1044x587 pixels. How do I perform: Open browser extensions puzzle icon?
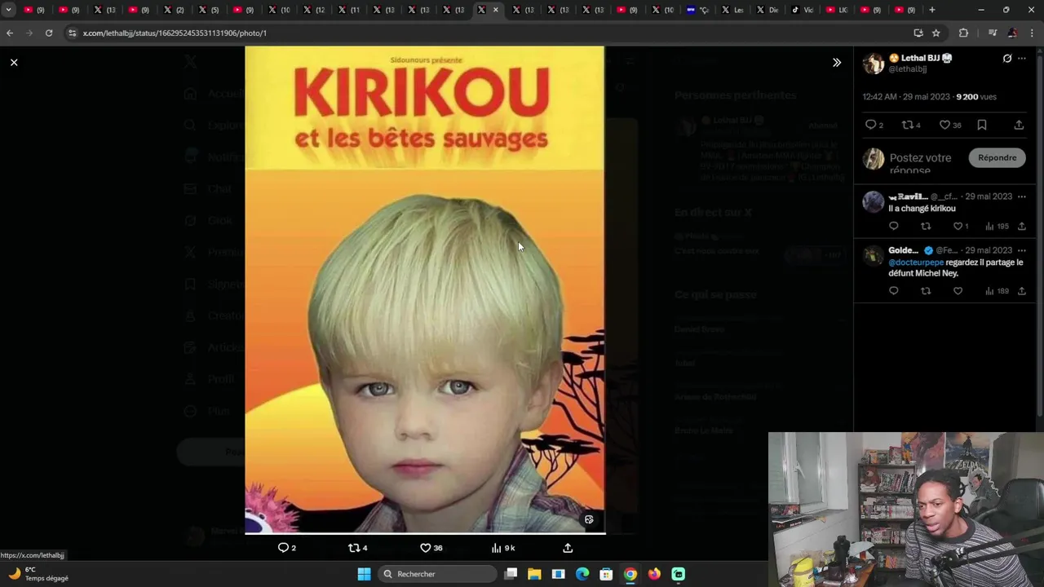pos(963,33)
